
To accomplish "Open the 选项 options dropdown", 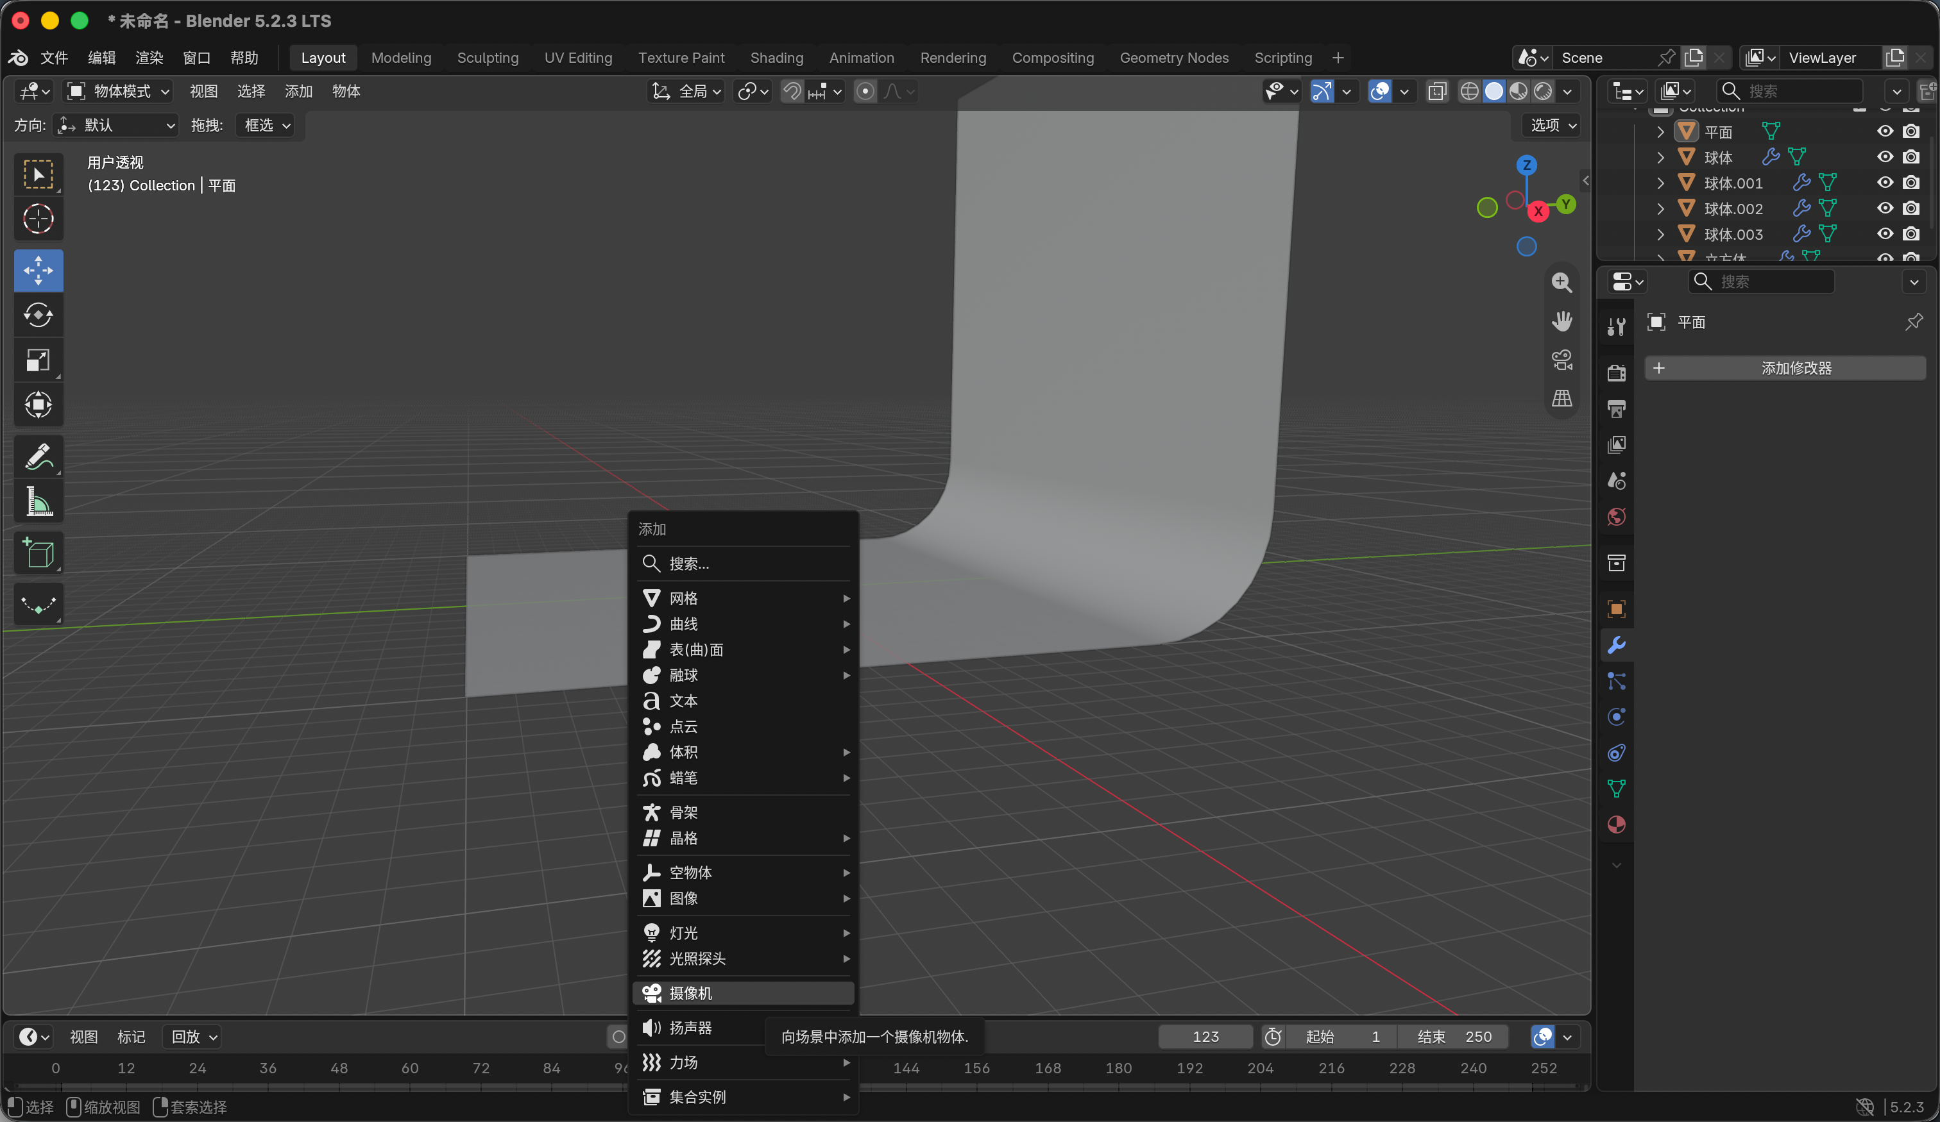I will pyautogui.click(x=1553, y=126).
